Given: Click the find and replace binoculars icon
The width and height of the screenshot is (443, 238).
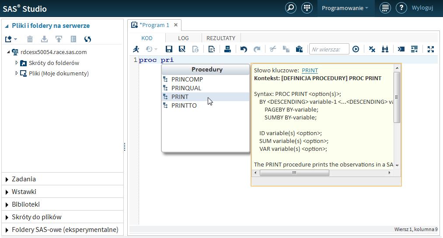Looking at the screenshot, I should pos(385,49).
